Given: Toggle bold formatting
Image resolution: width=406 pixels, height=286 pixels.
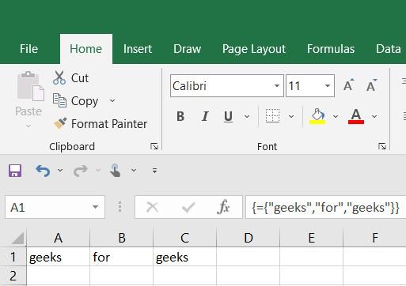Looking at the screenshot, I should (x=180, y=116).
